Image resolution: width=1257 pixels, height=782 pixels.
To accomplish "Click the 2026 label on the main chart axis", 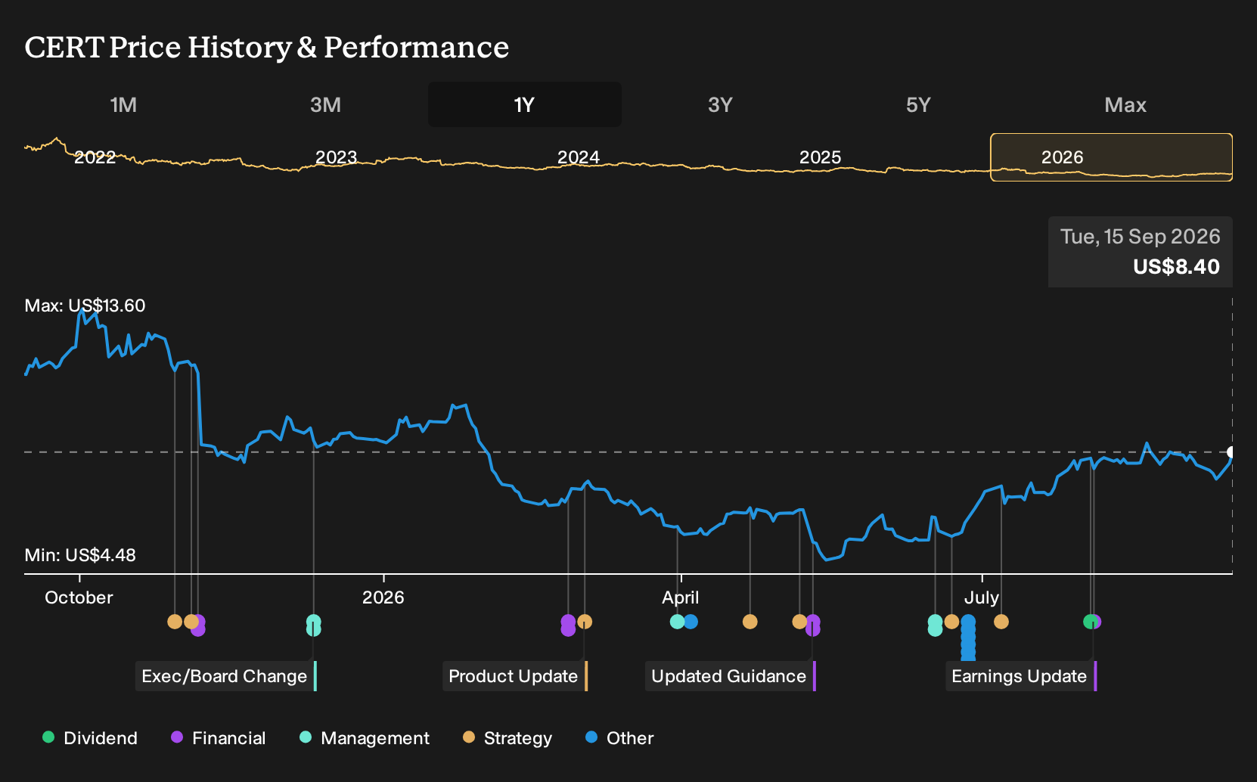I will 383,597.
